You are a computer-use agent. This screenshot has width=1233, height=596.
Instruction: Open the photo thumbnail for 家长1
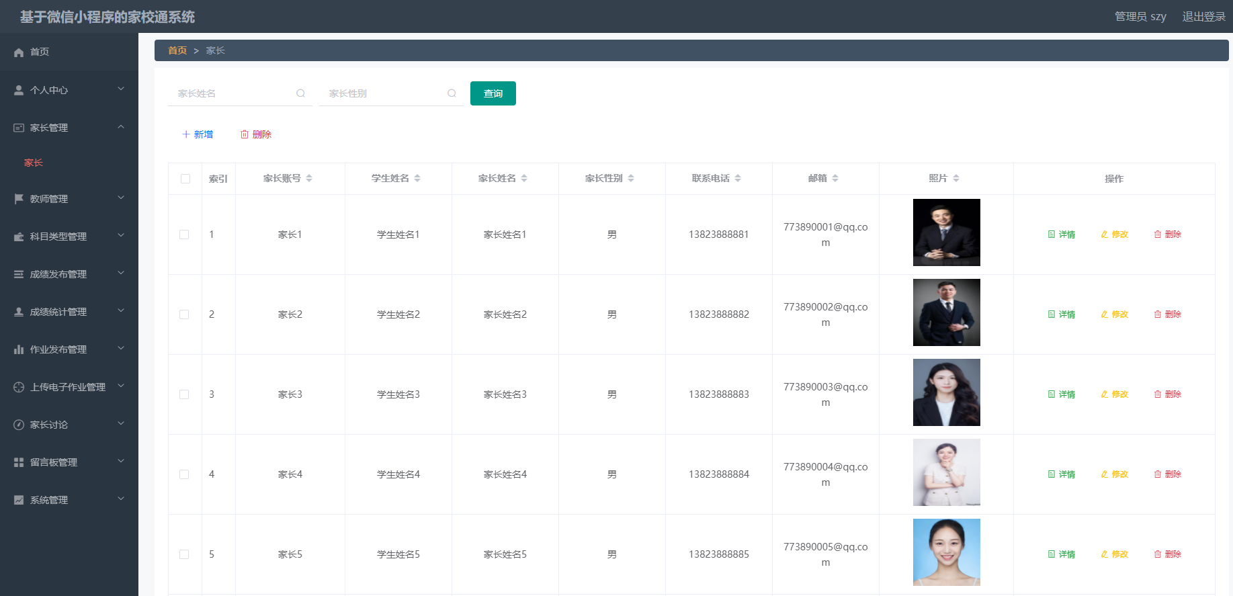(947, 232)
